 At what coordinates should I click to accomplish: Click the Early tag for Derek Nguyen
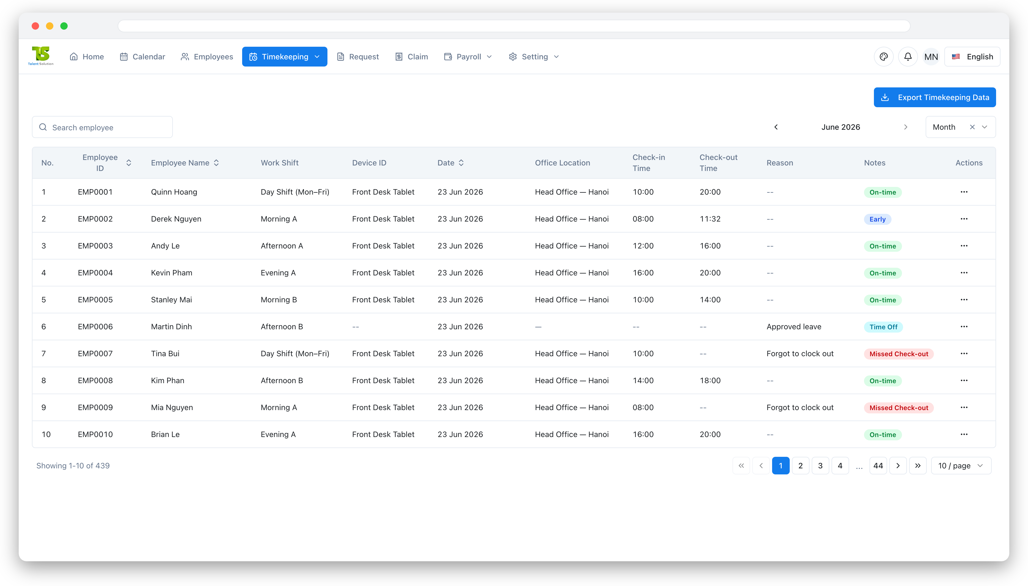click(877, 219)
